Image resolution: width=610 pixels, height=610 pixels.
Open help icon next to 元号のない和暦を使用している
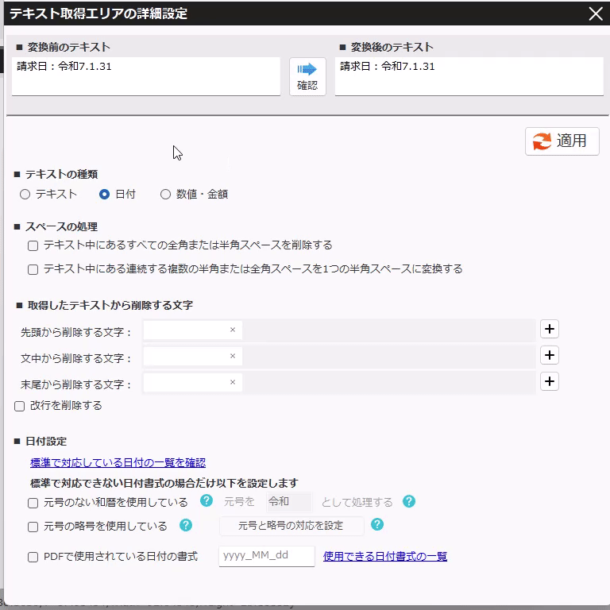[207, 501]
